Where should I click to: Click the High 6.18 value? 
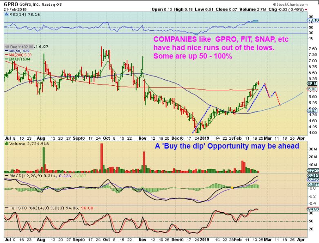[x=183, y=9]
